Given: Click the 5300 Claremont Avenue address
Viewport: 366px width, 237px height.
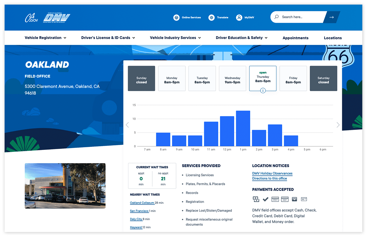Looking at the screenshot, I should (x=62, y=90).
